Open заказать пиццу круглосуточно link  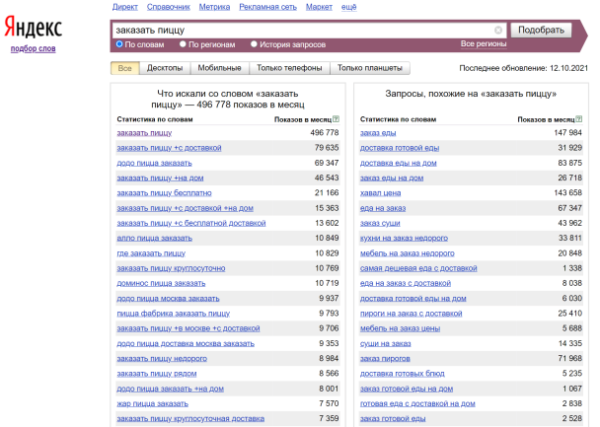(x=171, y=268)
